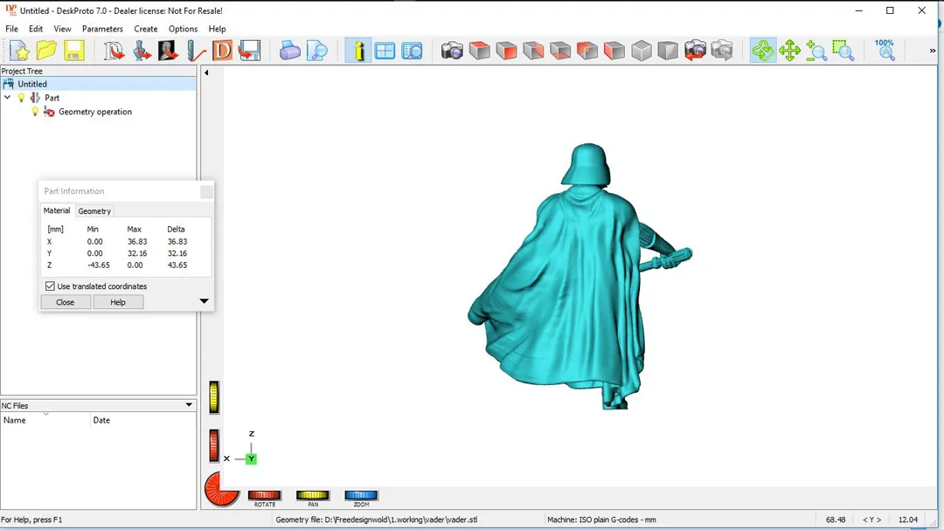Click the Help button in Part Information
This screenshot has height=530, width=944.
pyautogui.click(x=118, y=302)
